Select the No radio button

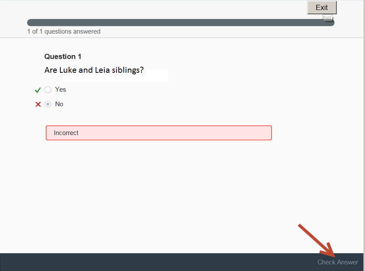click(x=48, y=104)
